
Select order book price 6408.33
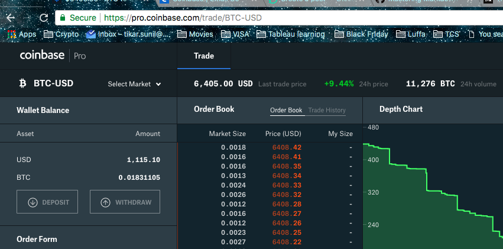(x=287, y=185)
